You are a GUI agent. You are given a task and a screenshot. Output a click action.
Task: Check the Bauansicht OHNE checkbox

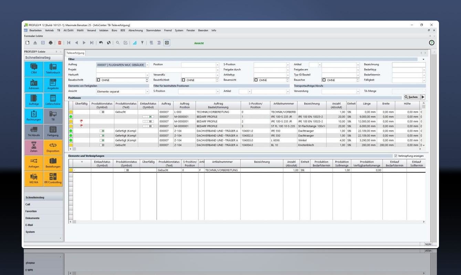pyautogui.click(x=256, y=80)
